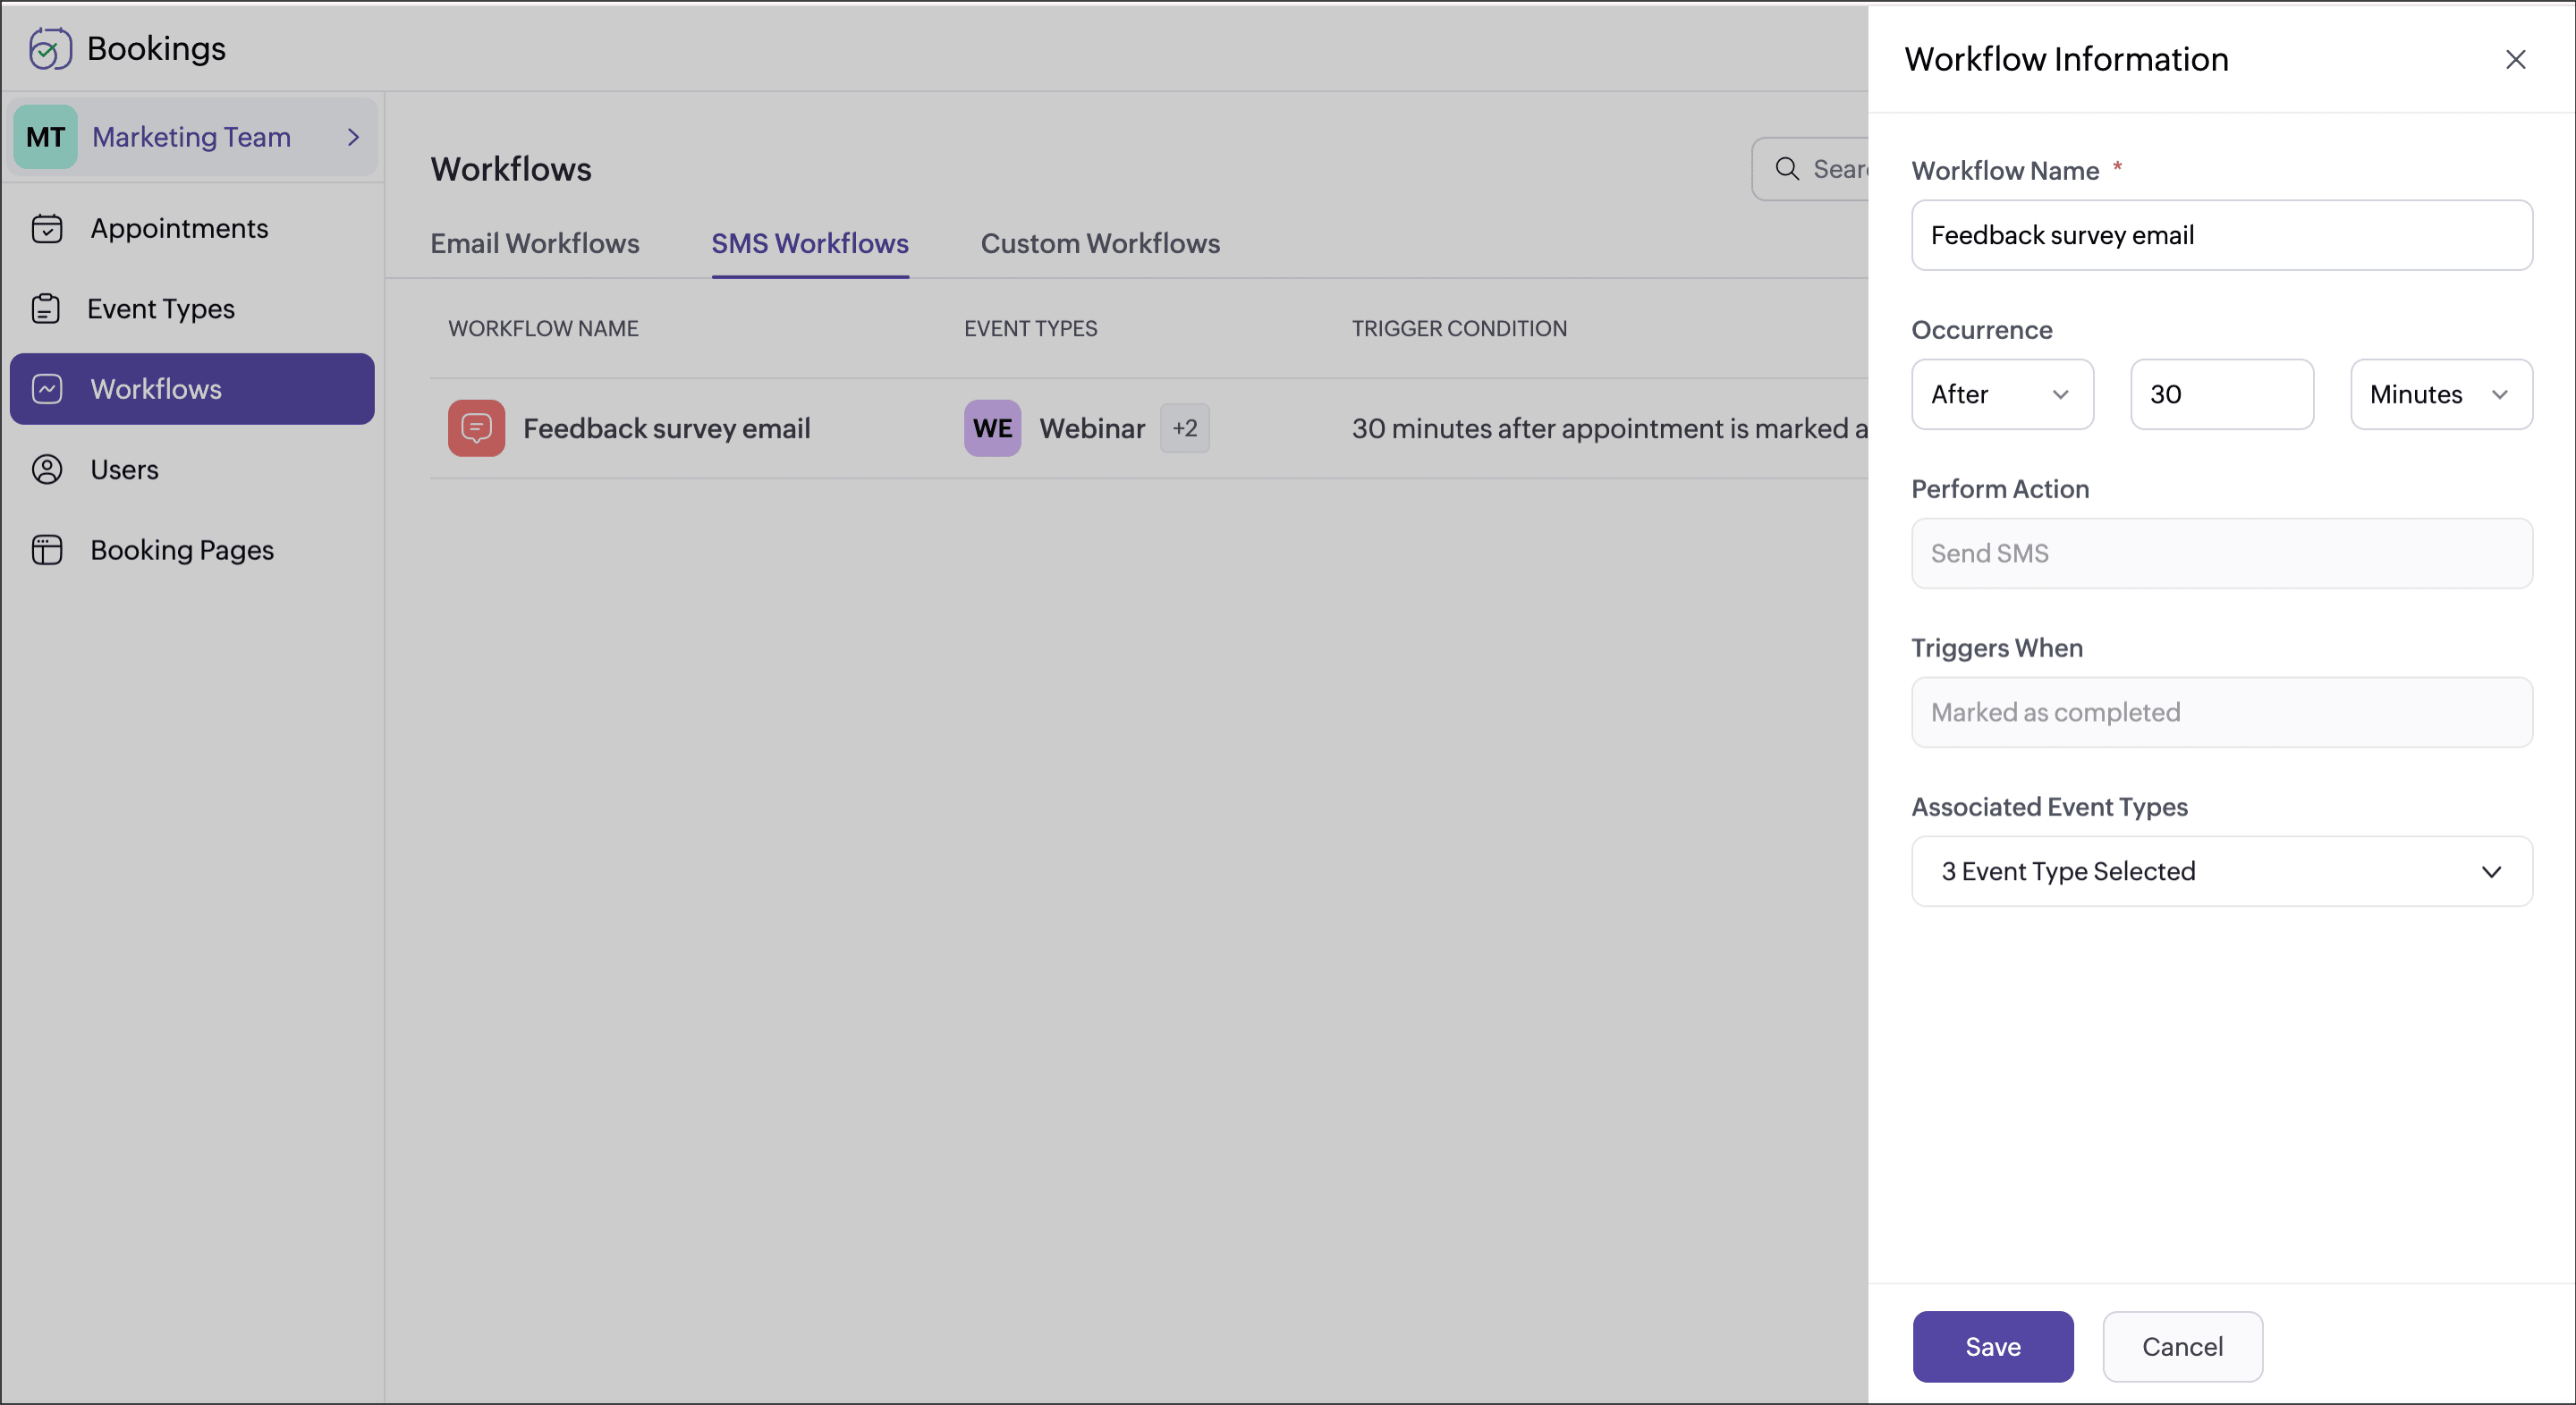The height and width of the screenshot is (1405, 2576).
Task: Click the Cancel button
Action: pyautogui.click(x=2182, y=1346)
